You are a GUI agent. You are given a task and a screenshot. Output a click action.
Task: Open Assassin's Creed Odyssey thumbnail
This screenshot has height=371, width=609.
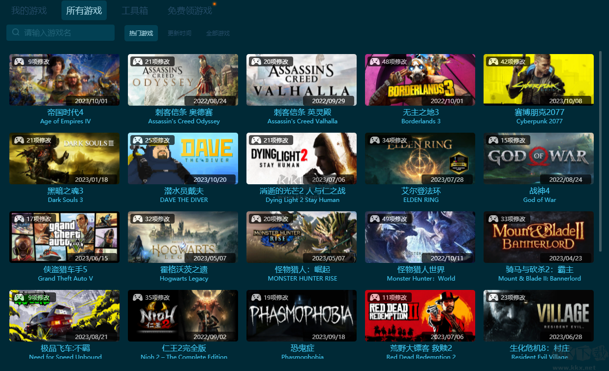pos(183,80)
